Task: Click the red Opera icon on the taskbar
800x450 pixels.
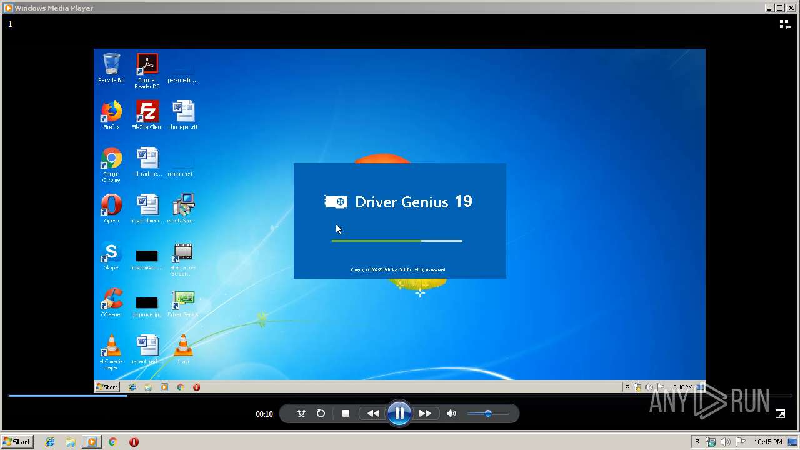Action: [x=134, y=442]
